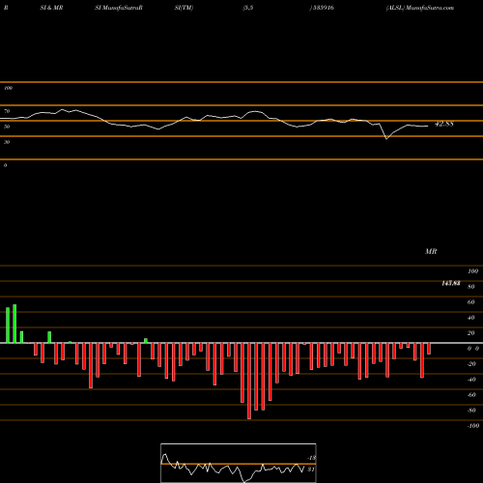The height and width of the screenshot is (483, 483).
Task: Click the -80 label on MR axis
Action: click(471, 411)
